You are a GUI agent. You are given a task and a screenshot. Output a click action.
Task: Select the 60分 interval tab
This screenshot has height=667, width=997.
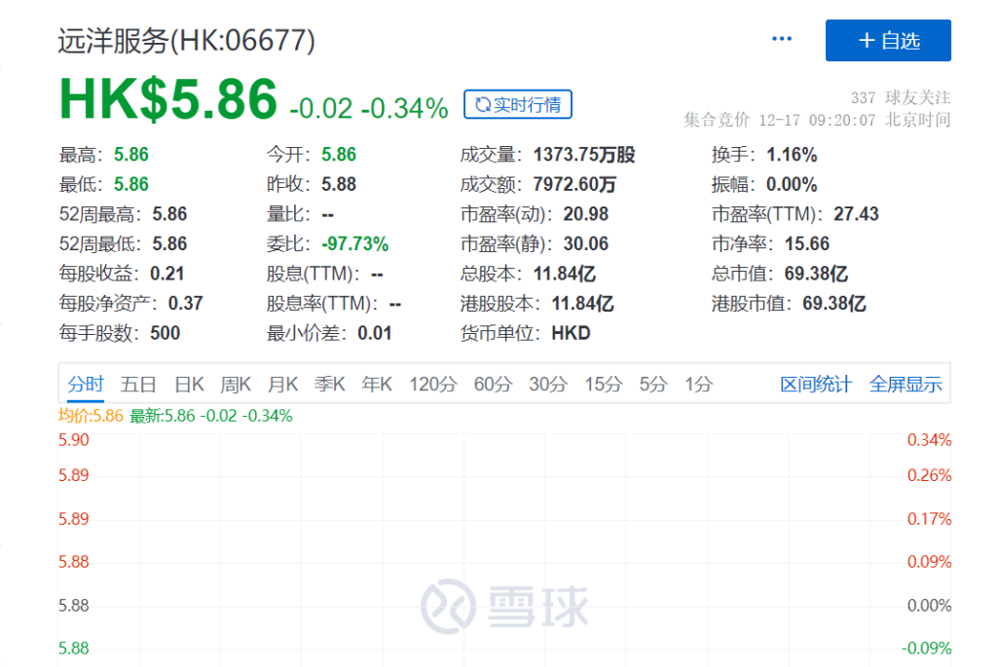493,384
